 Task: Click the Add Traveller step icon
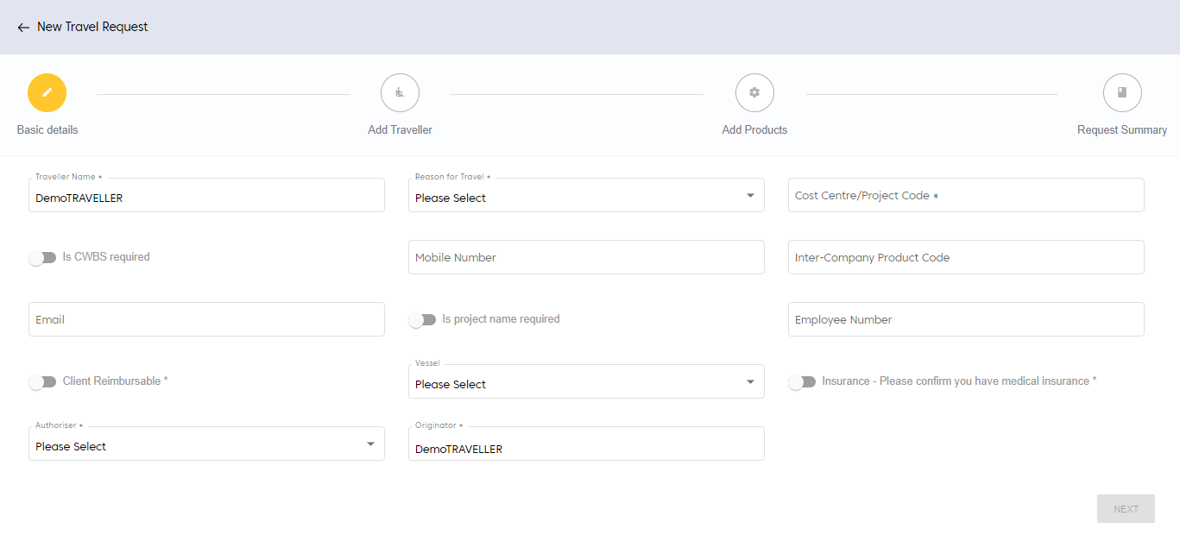[x=400, y=92]
